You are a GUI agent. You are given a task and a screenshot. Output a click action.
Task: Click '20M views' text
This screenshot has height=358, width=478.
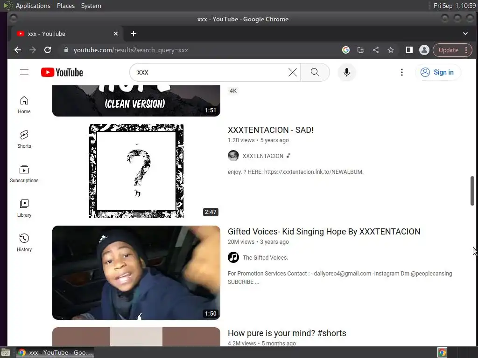click(x=241, y=242)
